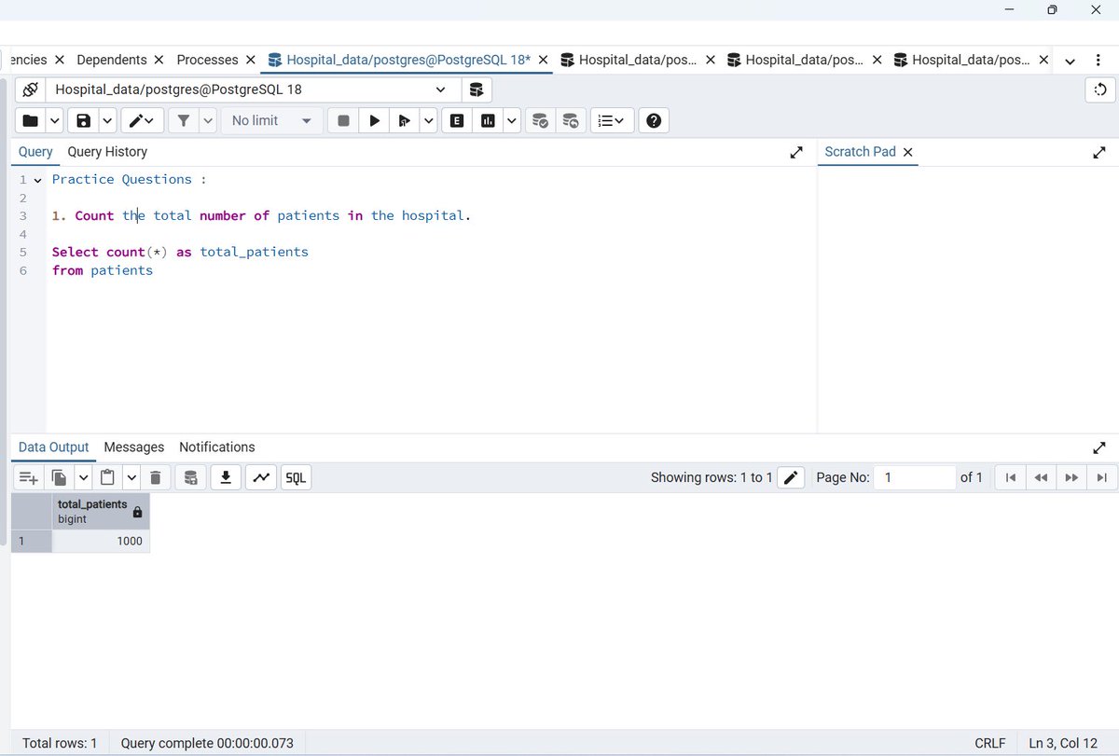Click the cell containing 1000
Image resolution: width=1119 pixels, height=756 pixels.
[x=101, y=542]
